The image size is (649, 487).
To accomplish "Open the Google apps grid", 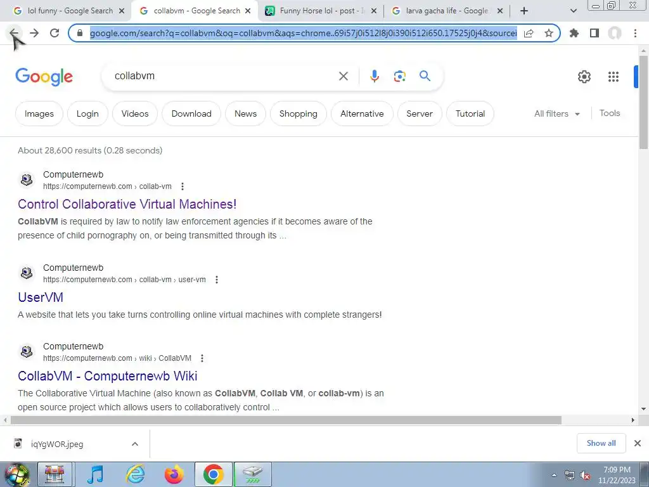I will pos(614,77).
